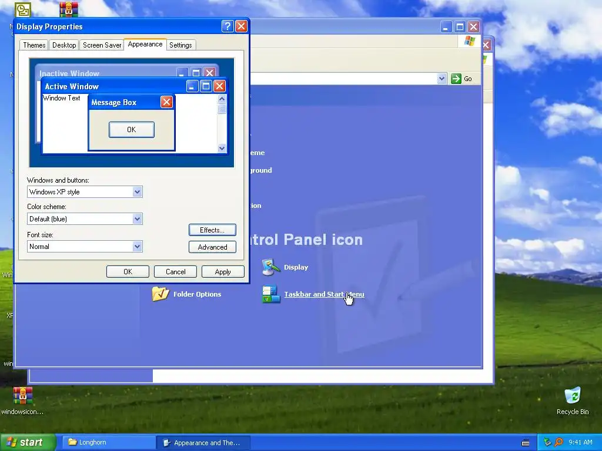The width and height of the screenshot is (602, 451).
Task: Click the Apply button
Action: pyautogui.click(x=223, y=271)
